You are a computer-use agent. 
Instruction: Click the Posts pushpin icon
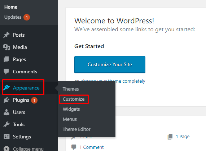click(6, 35)
